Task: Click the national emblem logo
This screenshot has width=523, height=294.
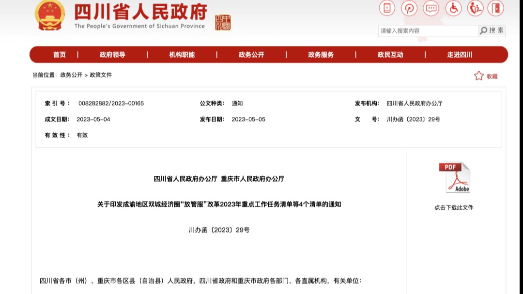Action: click(50, 15)
